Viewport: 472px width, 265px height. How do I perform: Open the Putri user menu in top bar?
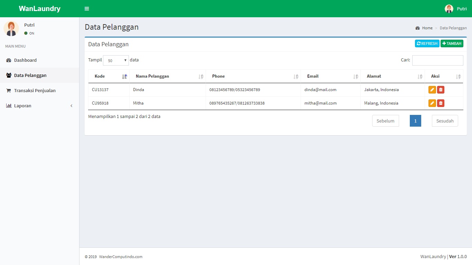(x=455, y=9)
